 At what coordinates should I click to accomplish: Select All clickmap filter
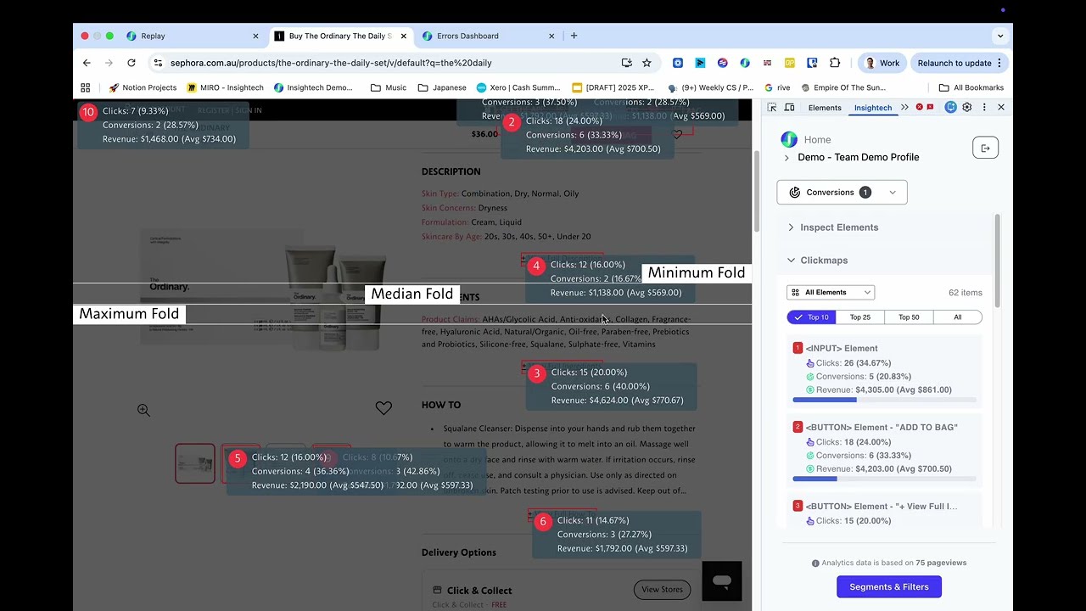point(957,317)
